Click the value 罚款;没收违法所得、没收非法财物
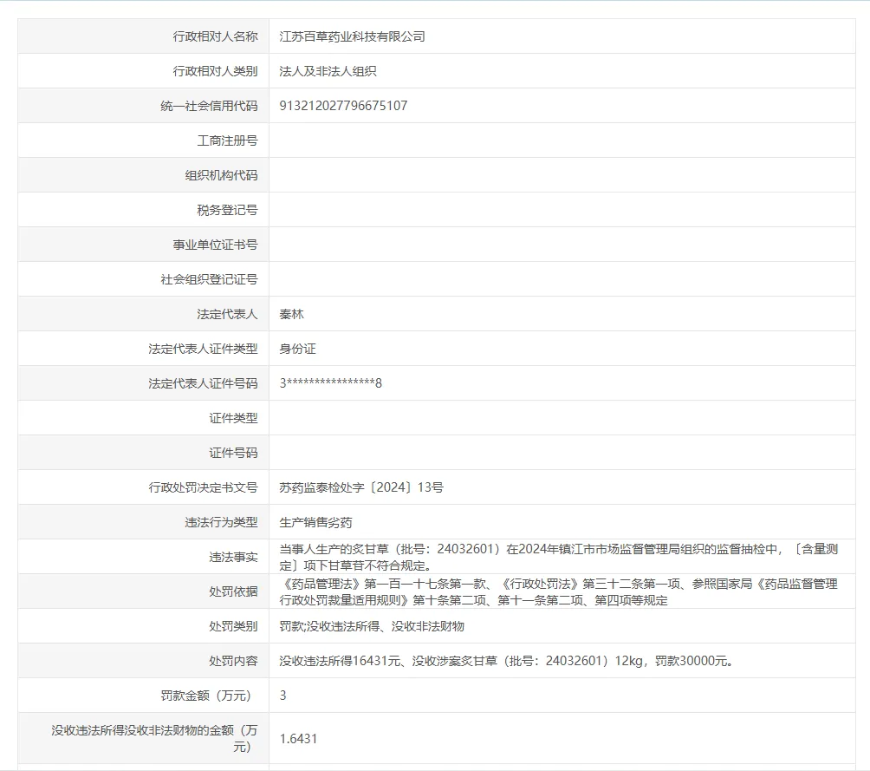 [x=372, y=626]
